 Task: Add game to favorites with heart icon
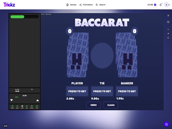coord(168,22)
